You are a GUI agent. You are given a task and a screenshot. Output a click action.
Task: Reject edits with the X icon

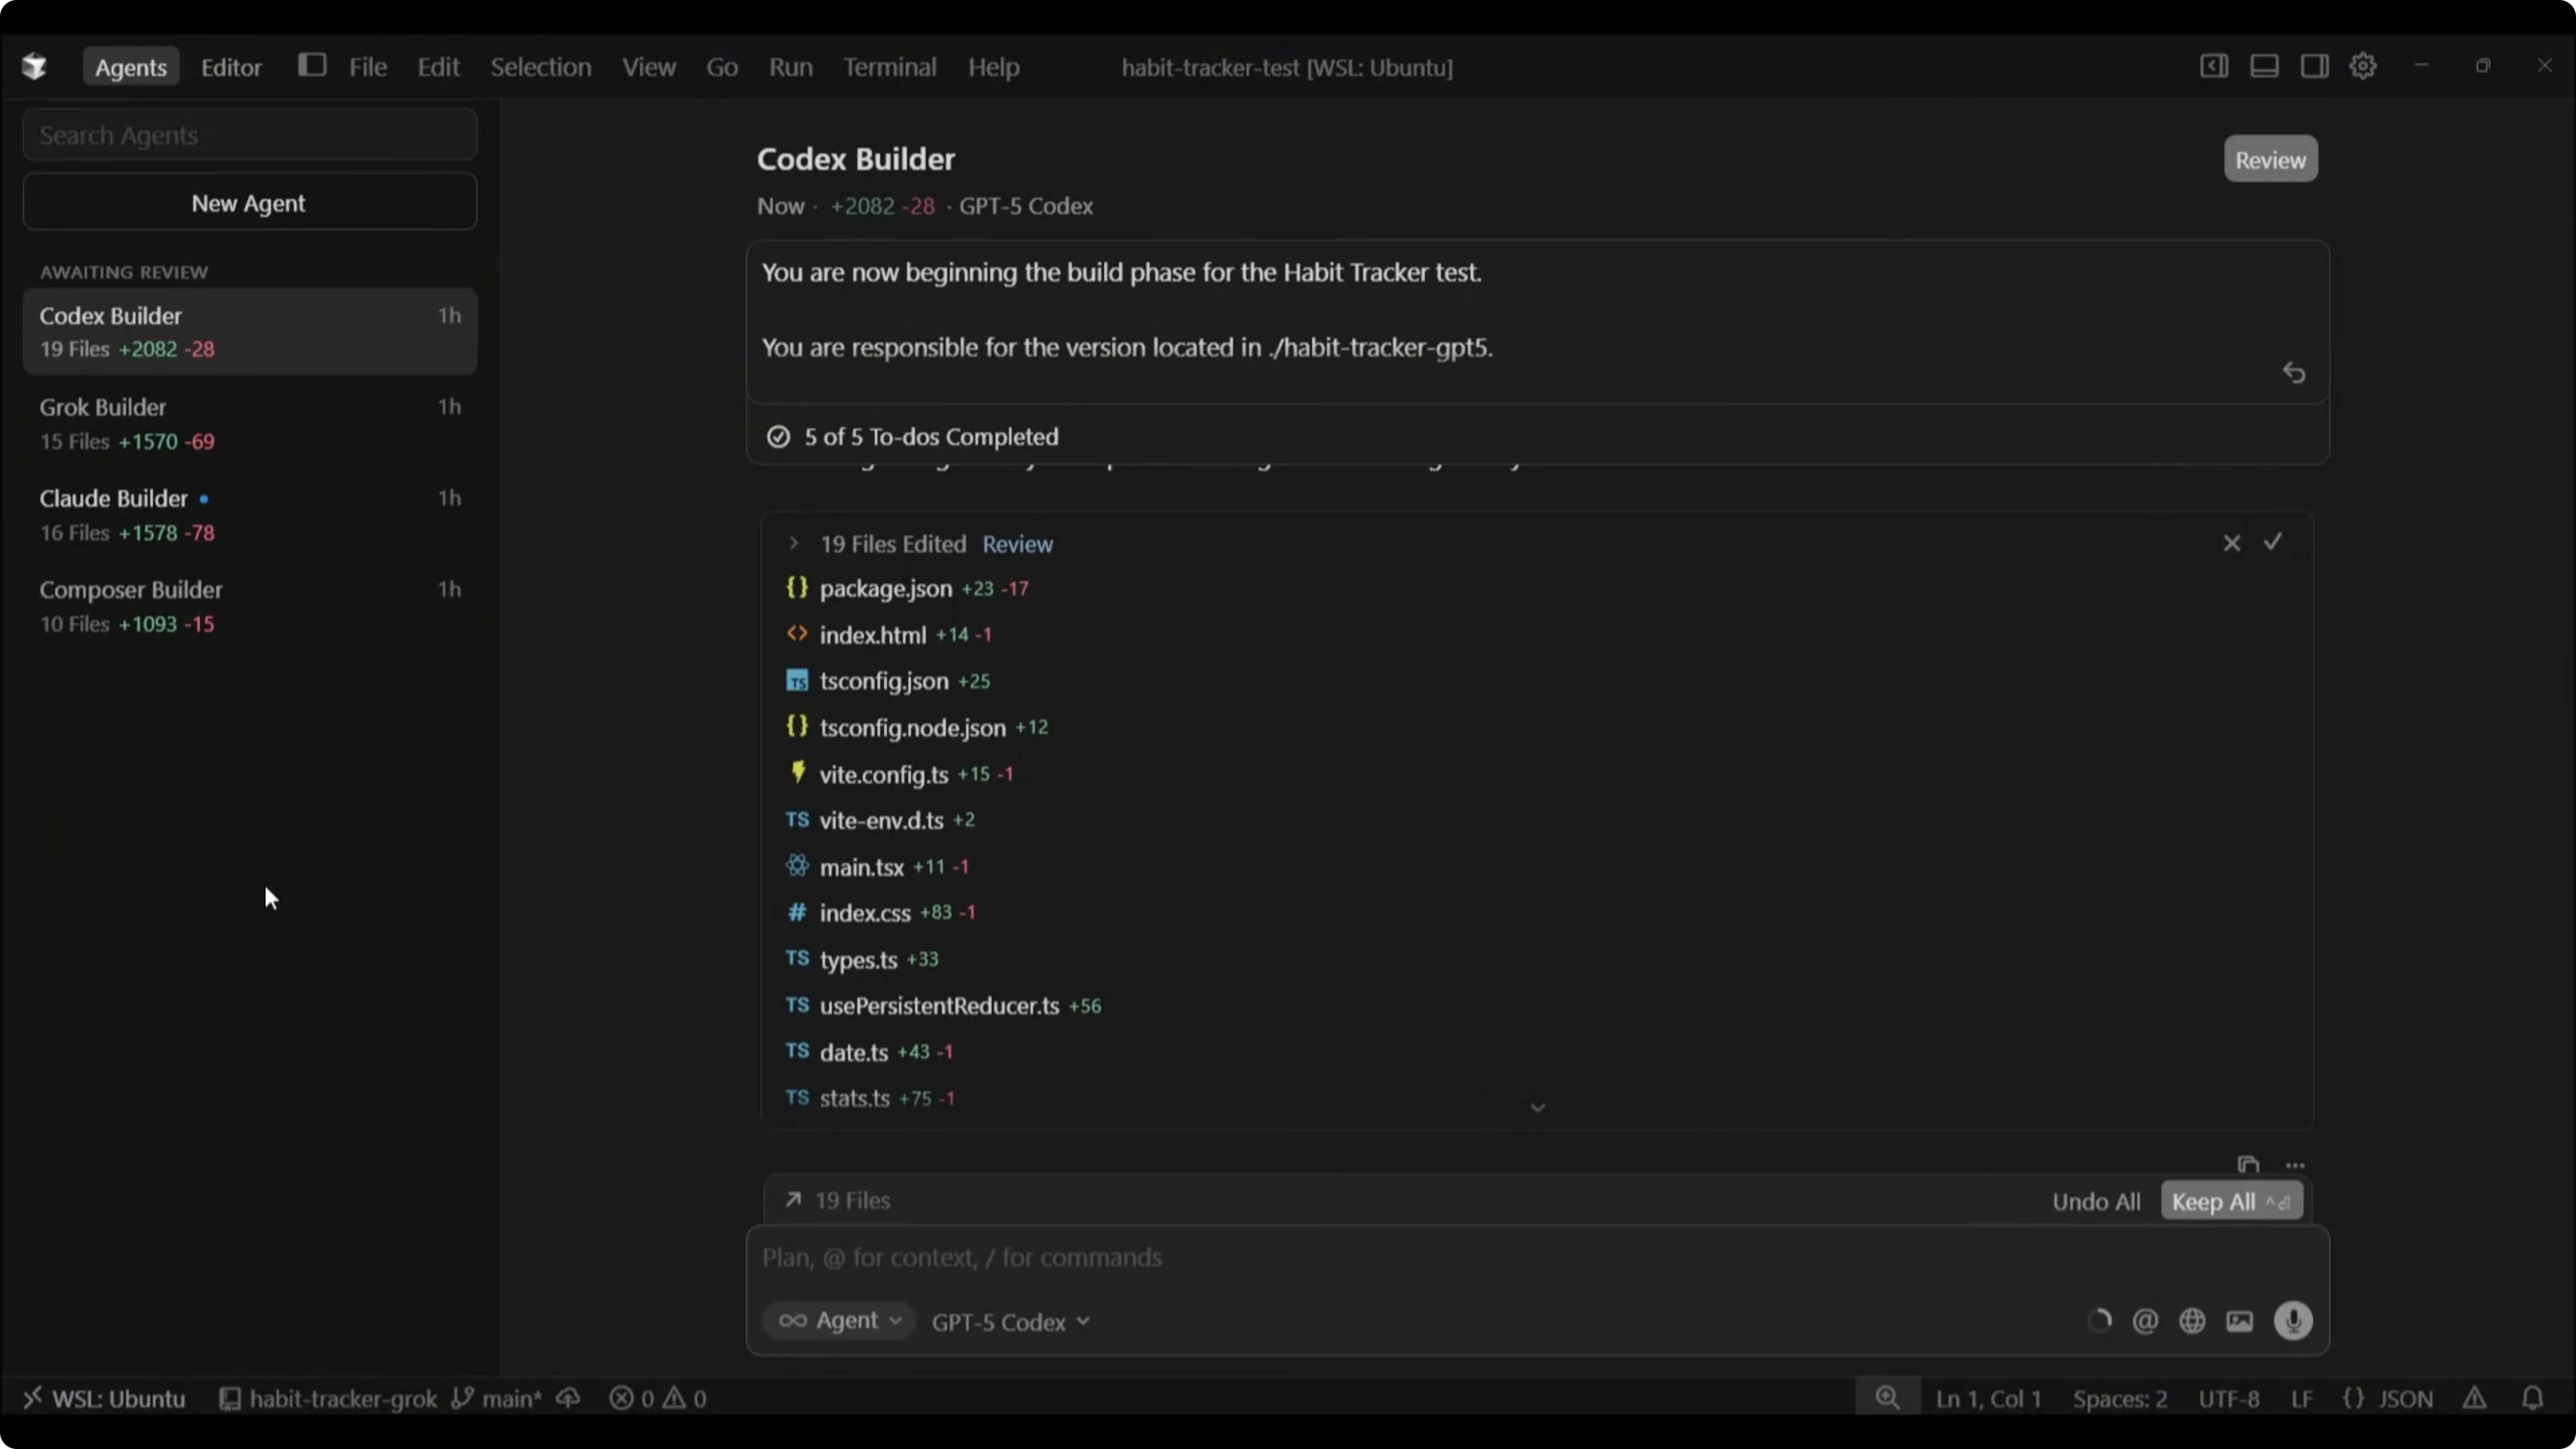pyautogui.click(x=2231, y=543)
